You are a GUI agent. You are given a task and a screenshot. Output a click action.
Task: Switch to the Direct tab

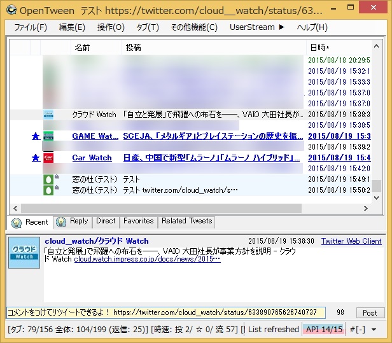[106, 221]
